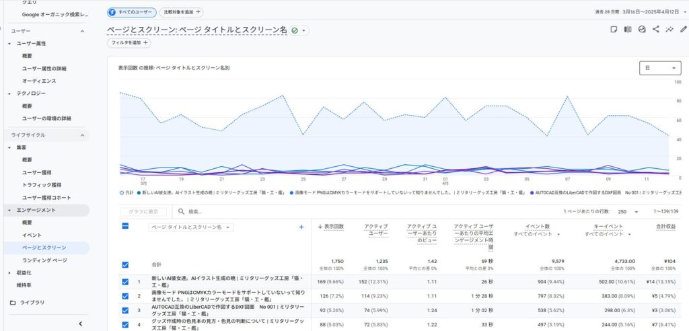Click the green verified checkmark beside report title

pyautogui.click(x=295, y=30)
